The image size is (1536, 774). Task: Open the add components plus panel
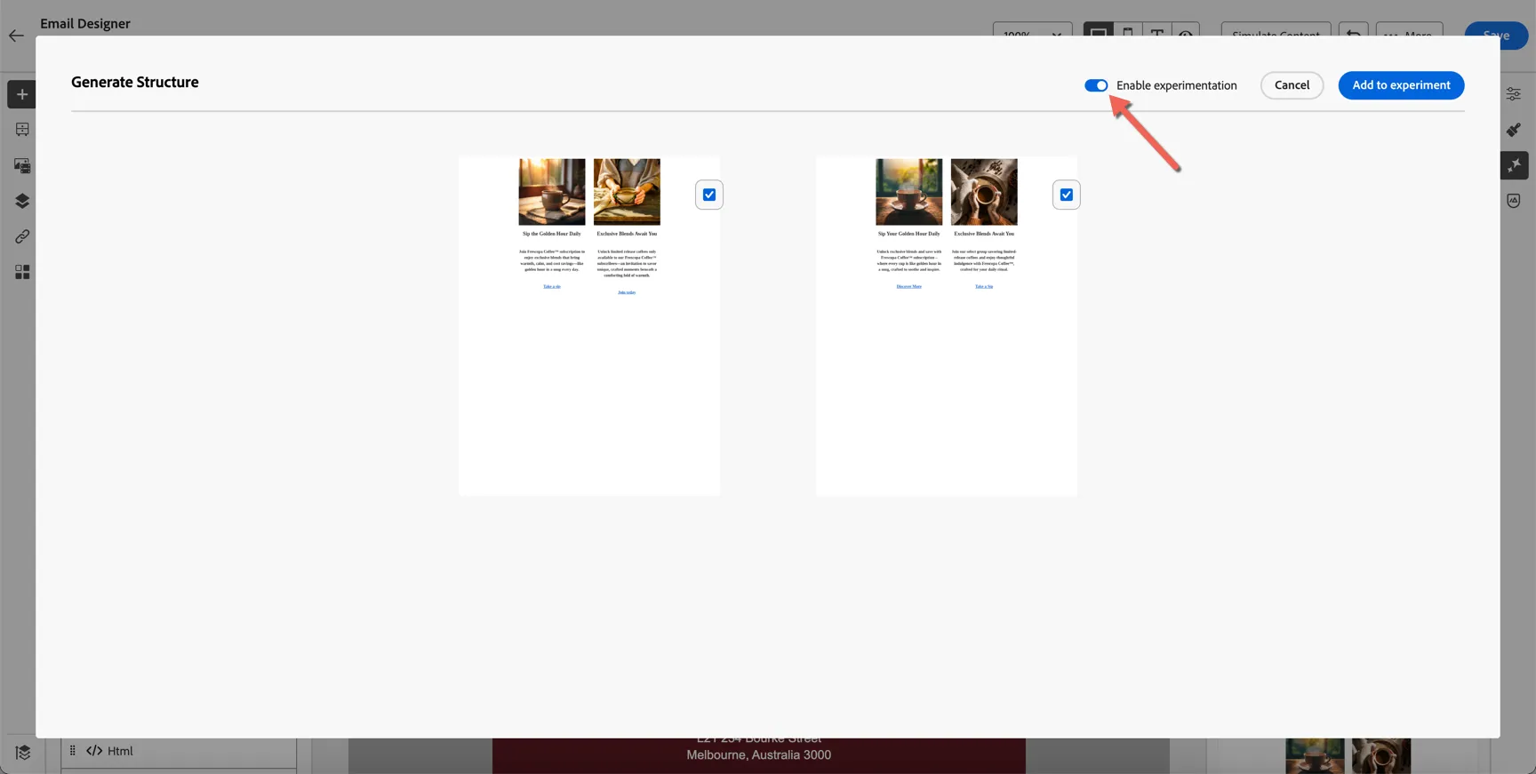point(22,94)
